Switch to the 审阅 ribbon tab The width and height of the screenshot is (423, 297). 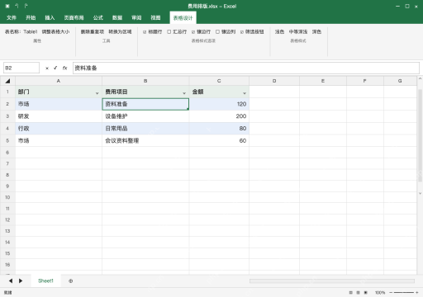click(x=136, y=17)
